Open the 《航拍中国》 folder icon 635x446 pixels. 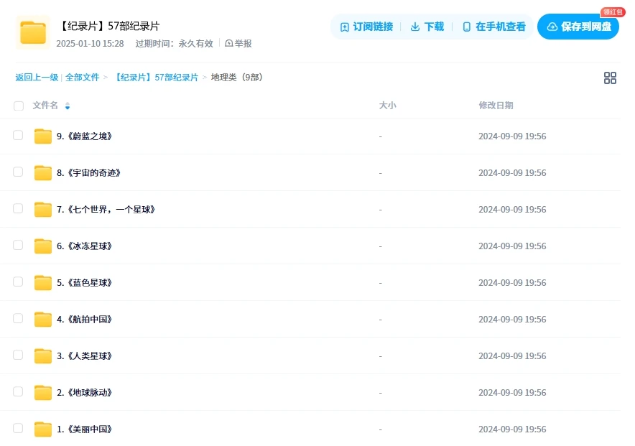pyautogui.click(x=43, y=320)
